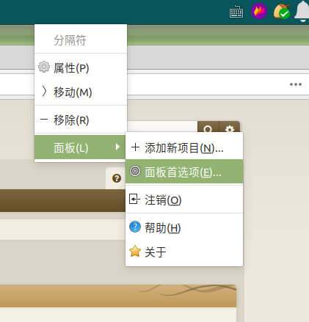309x322 pixels.
Task: Click the three-dots overflow menu in the window
Action: point(296,84)
